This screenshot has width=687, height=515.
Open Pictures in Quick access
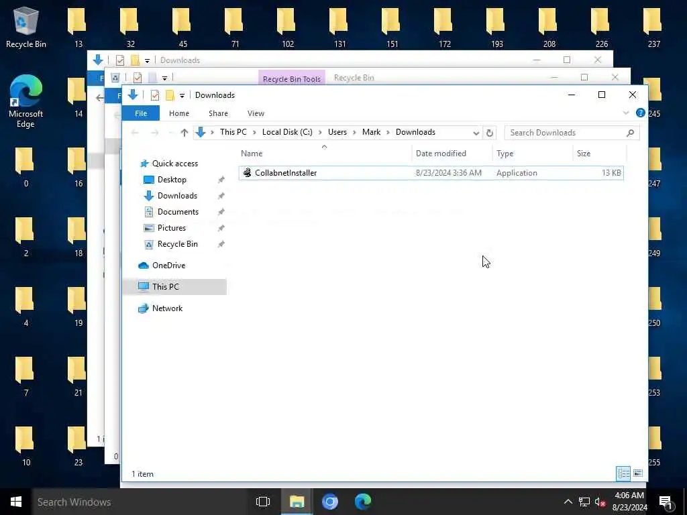[171, 228]
